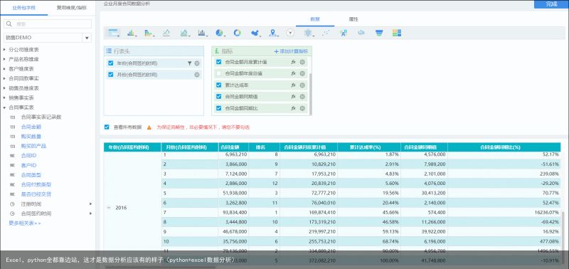Click the field search box
The image size is (569, 269).
48,24
